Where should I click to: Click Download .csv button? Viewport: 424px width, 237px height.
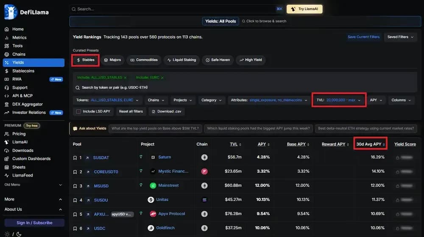[167, 111]
